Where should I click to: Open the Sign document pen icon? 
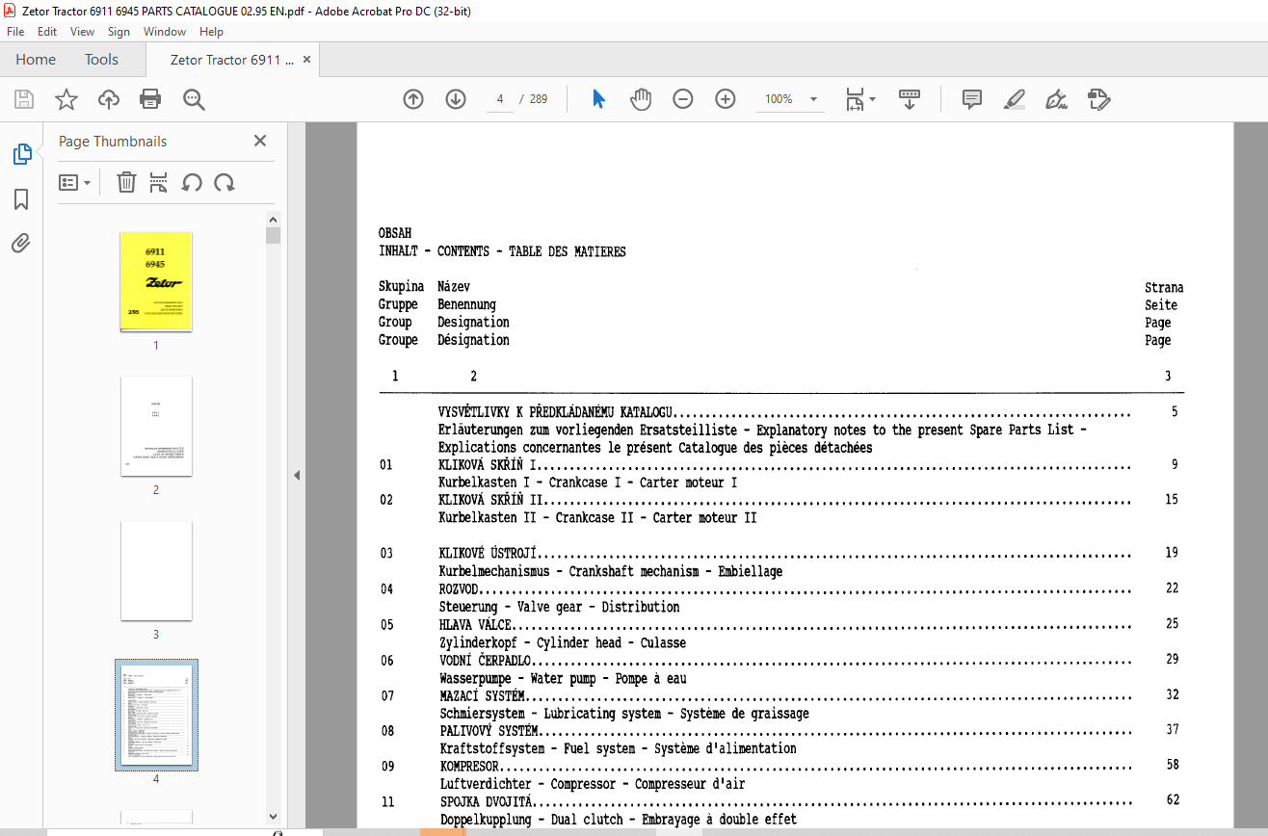[x=1057, y=99]
